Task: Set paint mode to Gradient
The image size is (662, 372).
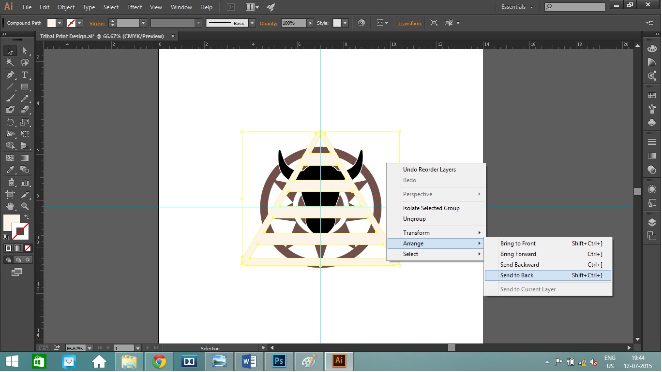Action: [18, 248]
